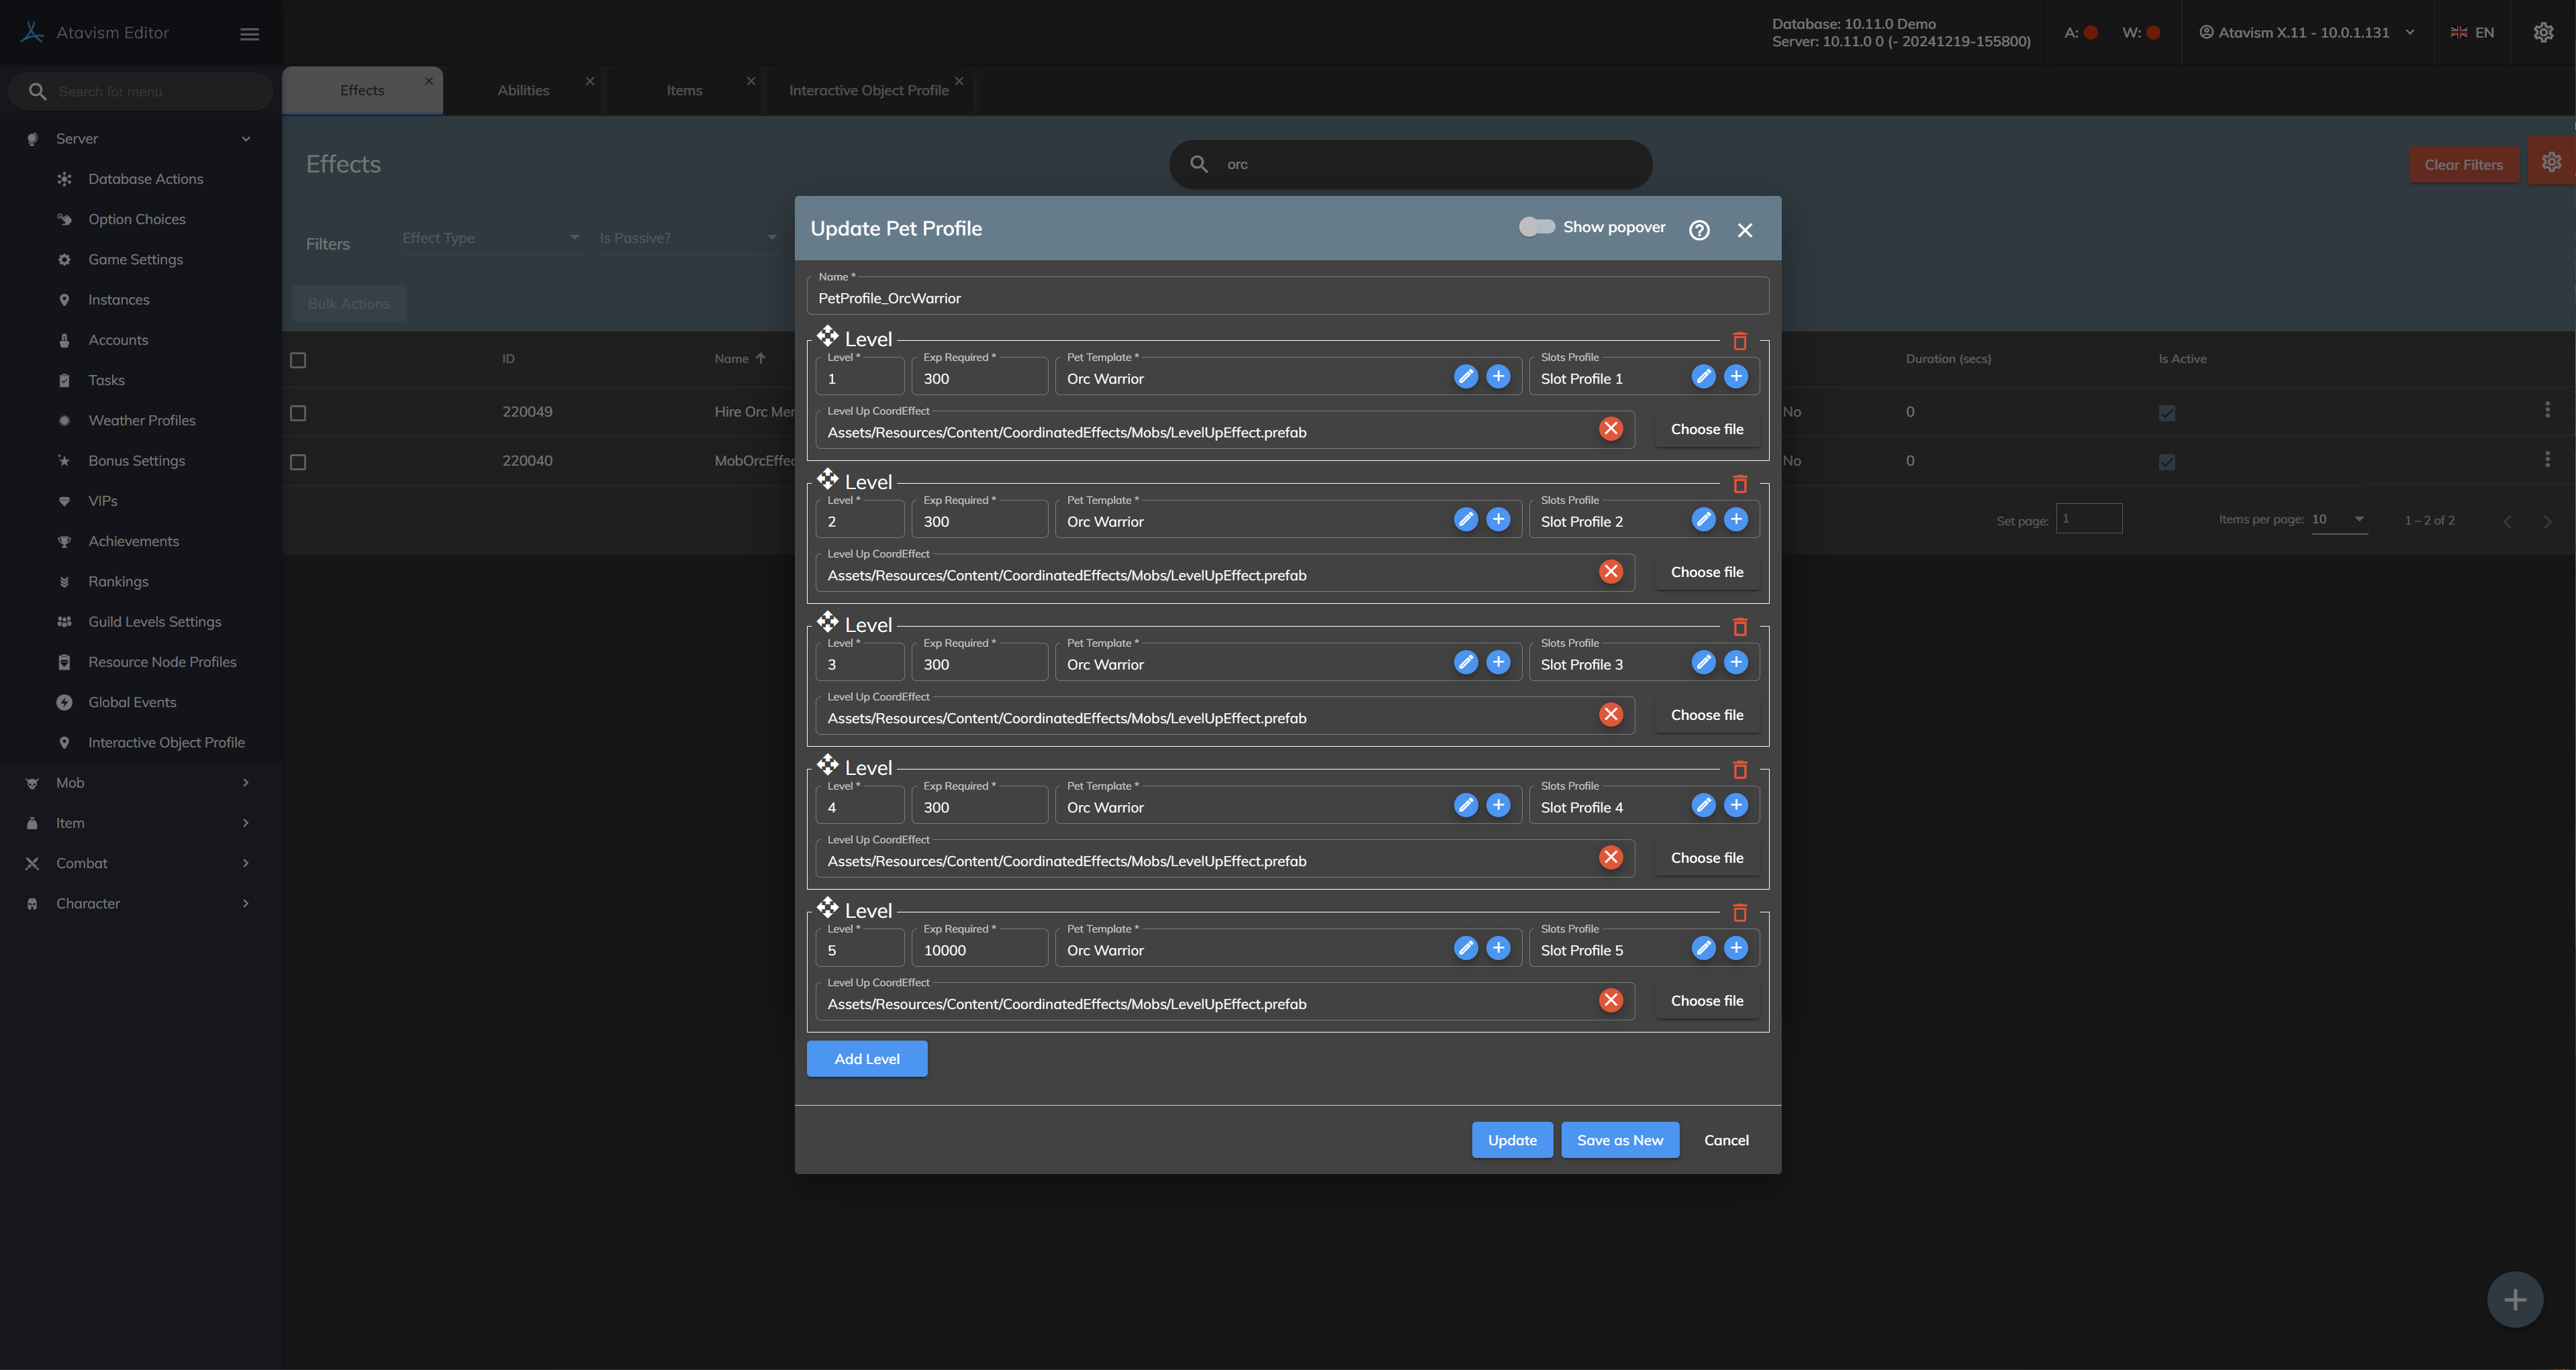Switch to the Abilities tab
Image resolution: width=2576 pixels, height=1370 pixels.
[523, 91]
